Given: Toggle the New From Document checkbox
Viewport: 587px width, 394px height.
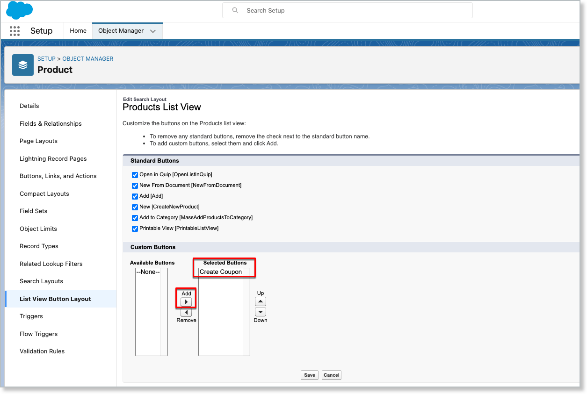Looking at the screenshot, I should pos(135,186).
